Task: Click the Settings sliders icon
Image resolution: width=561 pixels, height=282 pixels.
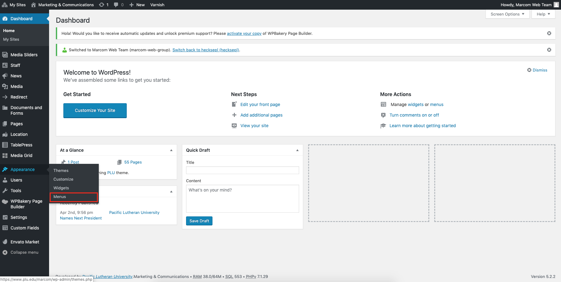Action: click(x=5, y=217)
